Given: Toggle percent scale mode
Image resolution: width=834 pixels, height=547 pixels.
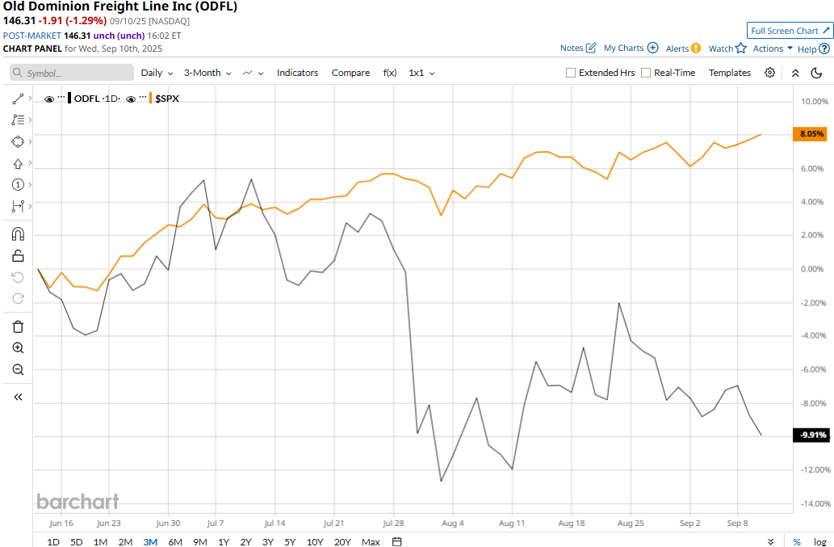Looking at the screenshot, I should coord(797,541).
